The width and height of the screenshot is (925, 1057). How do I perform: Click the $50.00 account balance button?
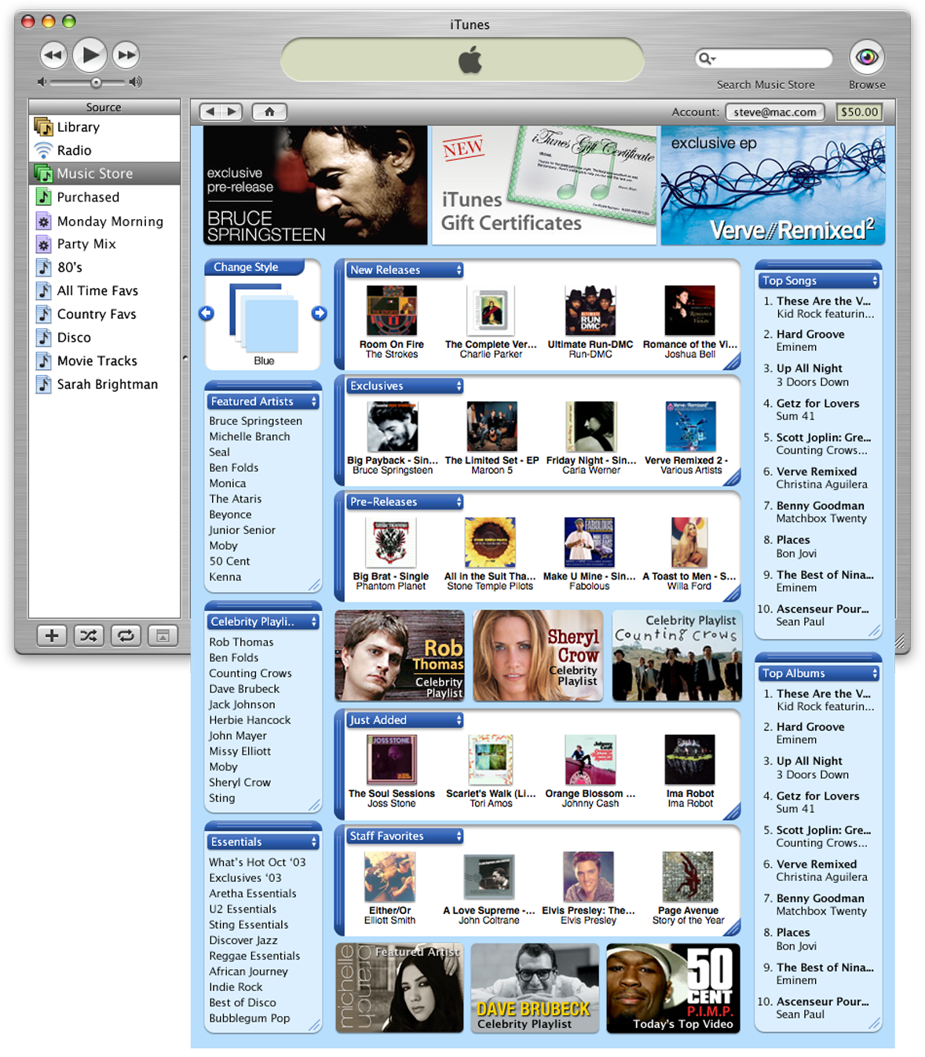pyautogui.click(x=860, y=112)
